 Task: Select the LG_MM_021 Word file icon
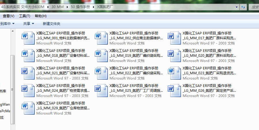(x=28, y=73)
